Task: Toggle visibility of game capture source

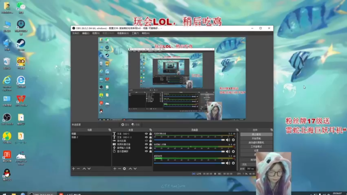Action: tap(146, 141)
